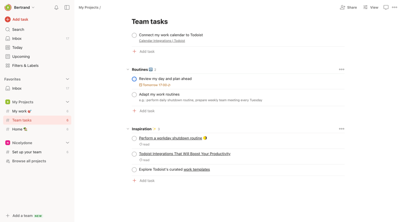Click the Inspiration section heading
This screenshot has width=402, height=222.
coord(142,129)
